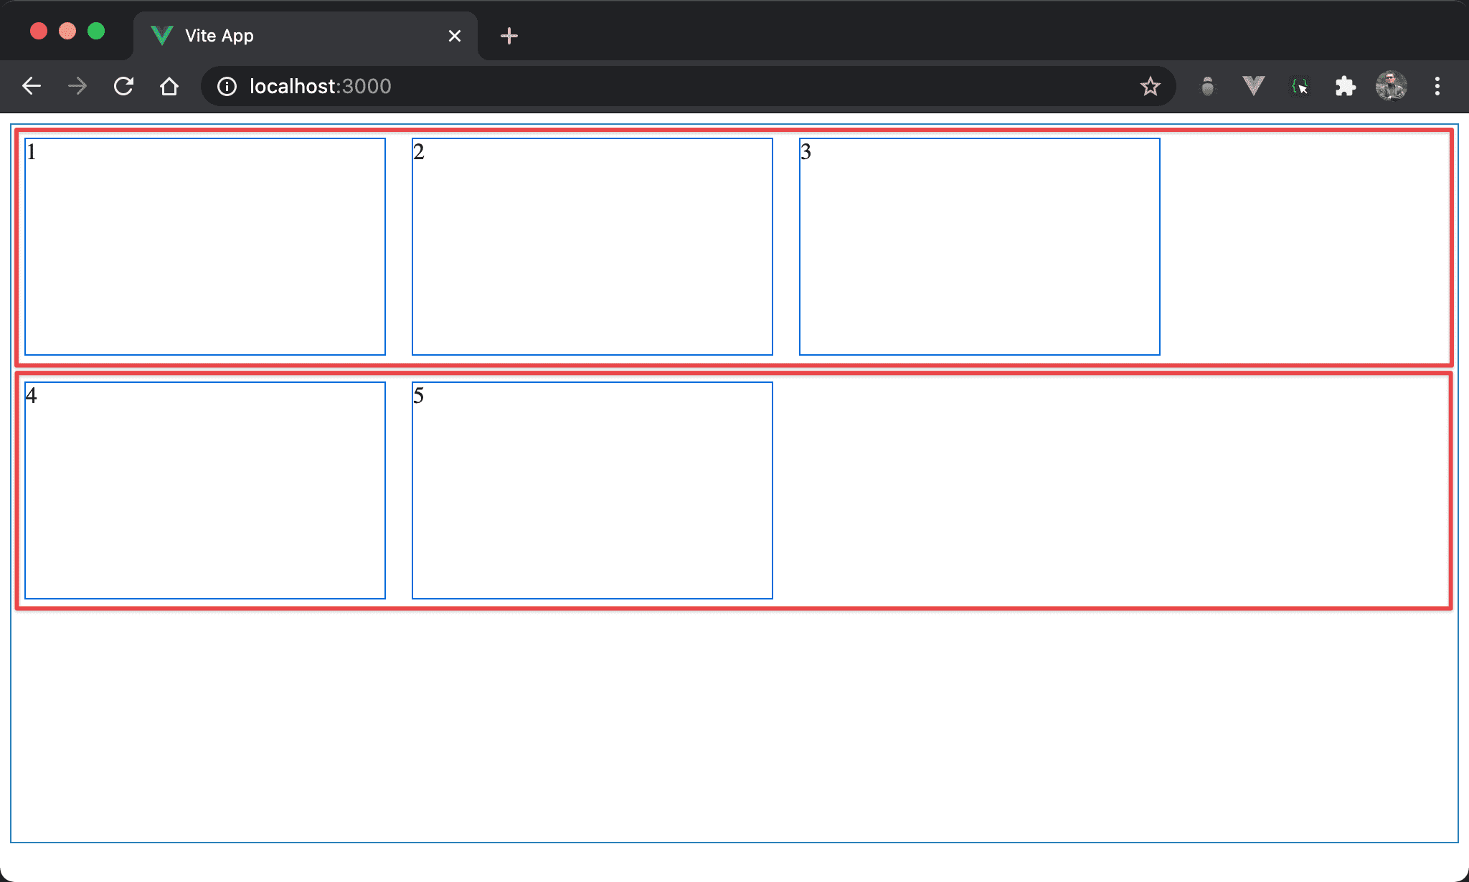Open a new tab
The height and width of the screenshot is (882, 1469).
509,36
